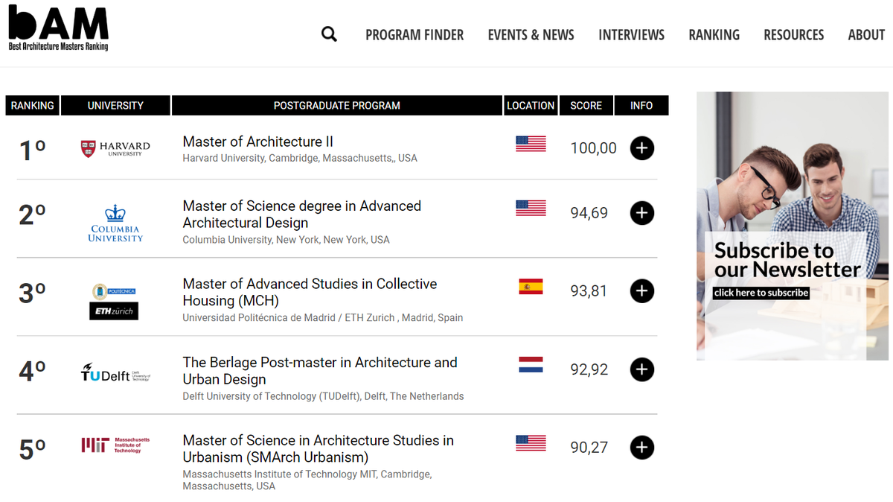
Task: Click the 4º ranking number
Action: pos(32,372)
